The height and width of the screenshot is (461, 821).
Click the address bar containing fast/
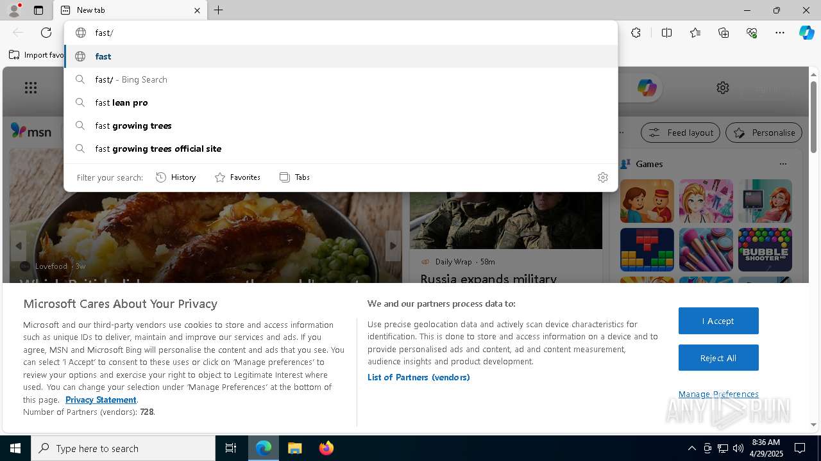(341, 33)
